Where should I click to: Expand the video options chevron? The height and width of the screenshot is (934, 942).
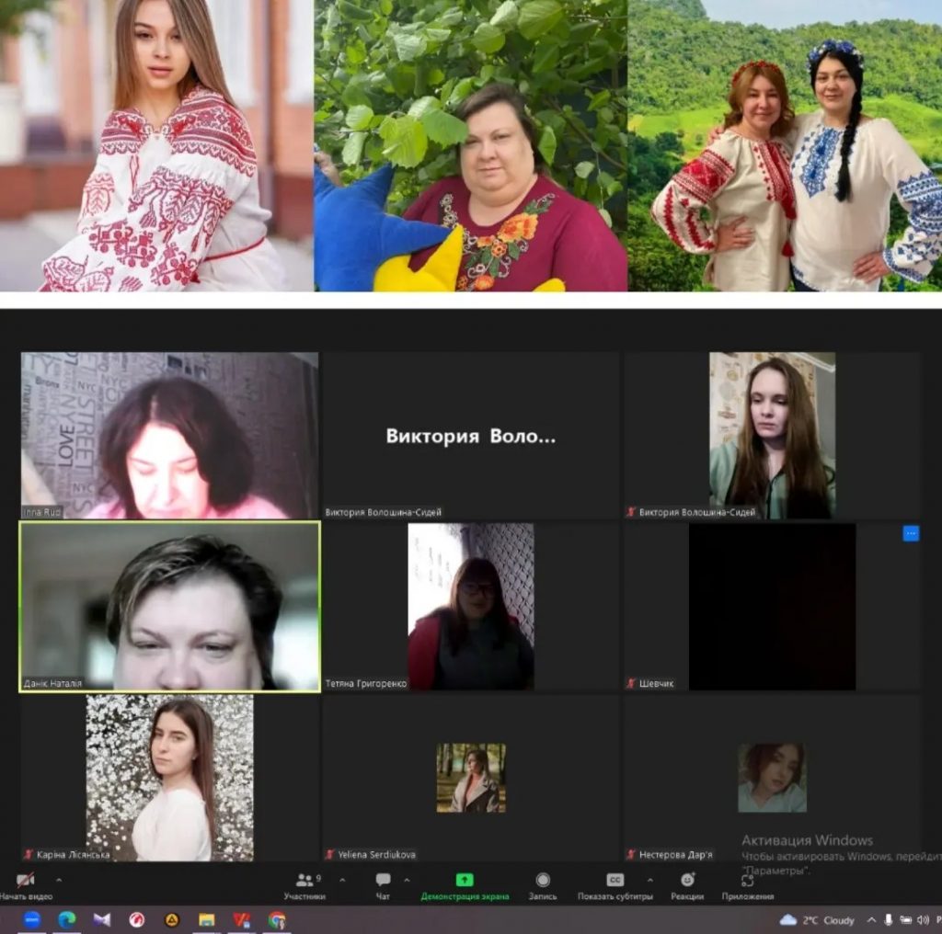[60, 880]
